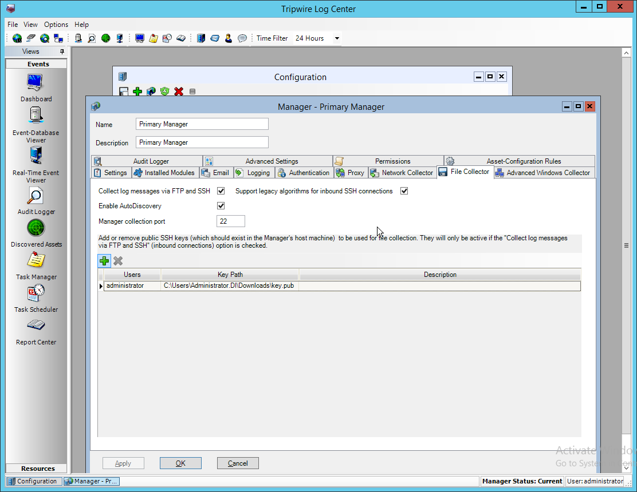Switch to the Audit Logger tab
637x492 pixels.
[147, 161]
